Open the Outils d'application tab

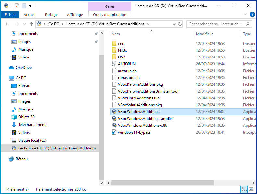click(x=109, y=15)
